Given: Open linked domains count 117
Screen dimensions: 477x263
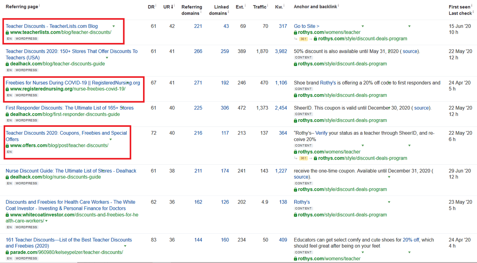Looking at the screenshot, I should pos(225,133).
